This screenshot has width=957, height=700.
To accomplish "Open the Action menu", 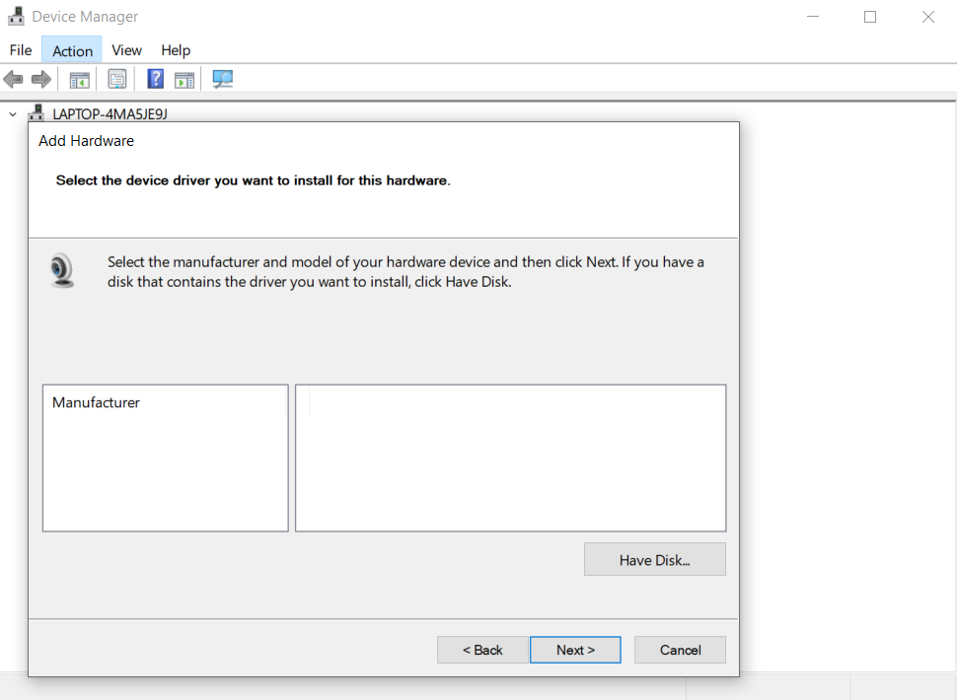I will 72,50.
